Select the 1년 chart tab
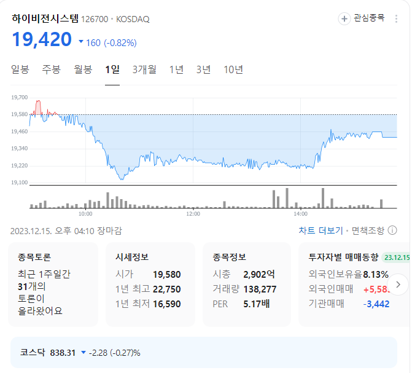412x373 pixels. coord(176,69)
